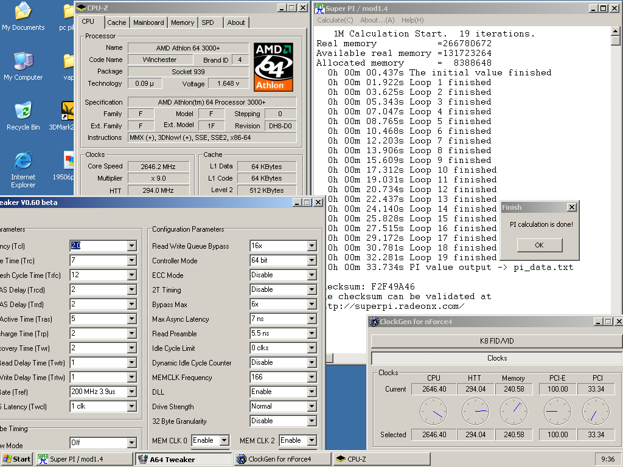Screen dimensions: 623x467
Task: Expand the MEMCLK Frequency dropdown
Action: pyautogui.click(x=312, y=377)
